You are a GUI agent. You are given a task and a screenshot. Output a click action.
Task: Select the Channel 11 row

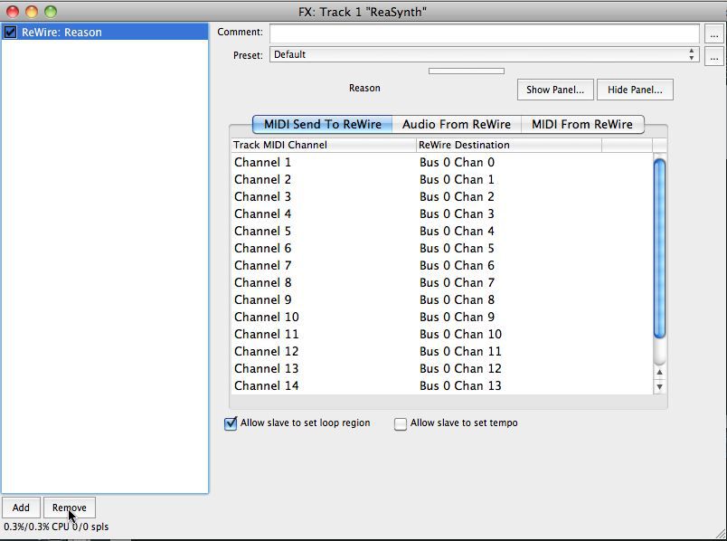pyautogui.click(x=442, y=334)
